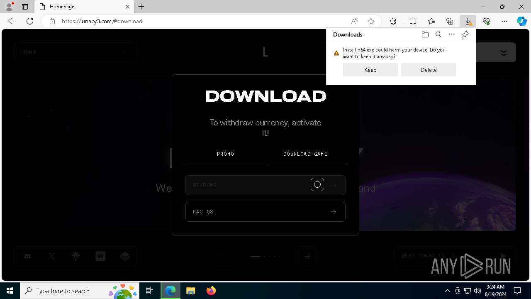Screen dimensions: 531x299
Task: Open Collections icon in toolbar
Action: tap(450, 21)
